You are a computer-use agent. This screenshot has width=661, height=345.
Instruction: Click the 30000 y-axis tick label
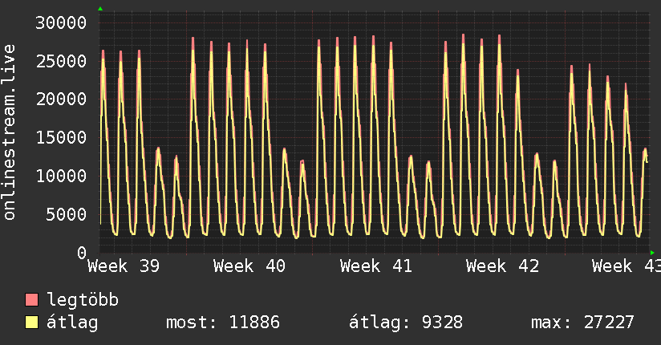[x=61, y=22]
